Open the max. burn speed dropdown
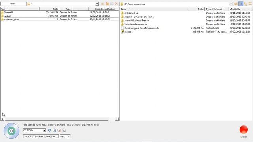 (x=68, y=136)
